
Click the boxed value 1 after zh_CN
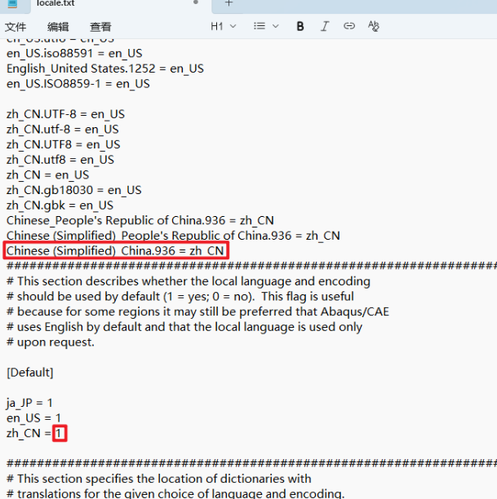[x=60, y=434]
